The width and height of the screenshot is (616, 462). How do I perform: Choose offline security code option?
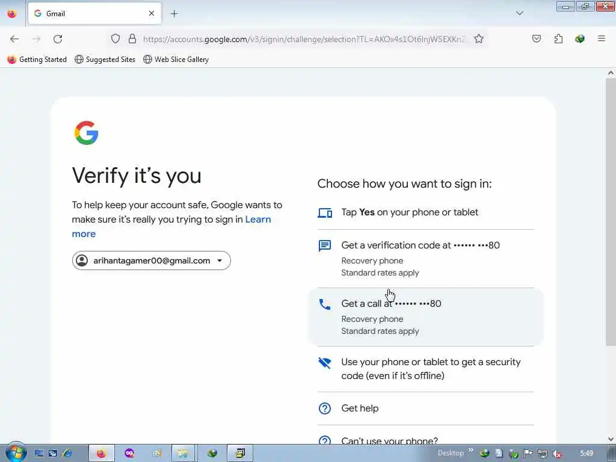(x=426, y=369)
